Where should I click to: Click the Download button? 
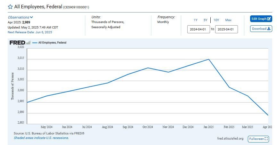261,29
